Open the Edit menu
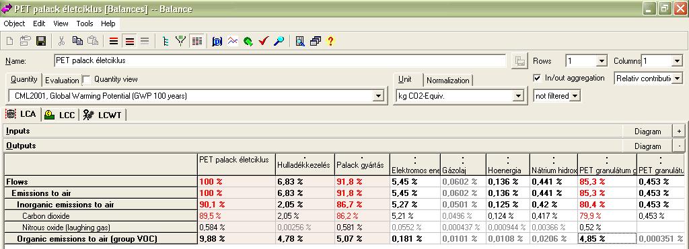The image size is (689, 249). (39, 23)
